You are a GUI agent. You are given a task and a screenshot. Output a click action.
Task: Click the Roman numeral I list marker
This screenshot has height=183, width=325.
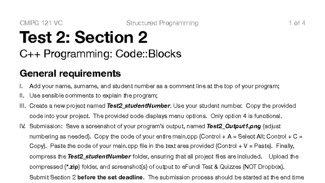[x=21, y=86]
